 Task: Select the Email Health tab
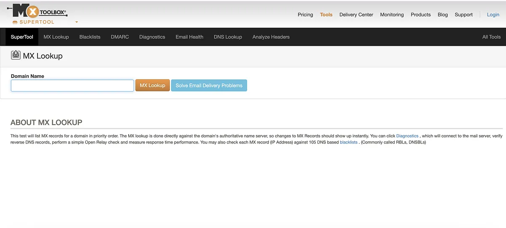pyautogui.click(x=189, y=37)
